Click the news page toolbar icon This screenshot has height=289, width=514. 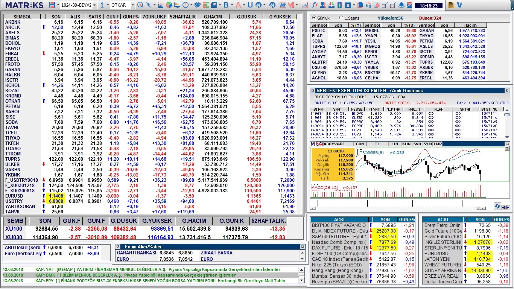click(x=214, y=5)
